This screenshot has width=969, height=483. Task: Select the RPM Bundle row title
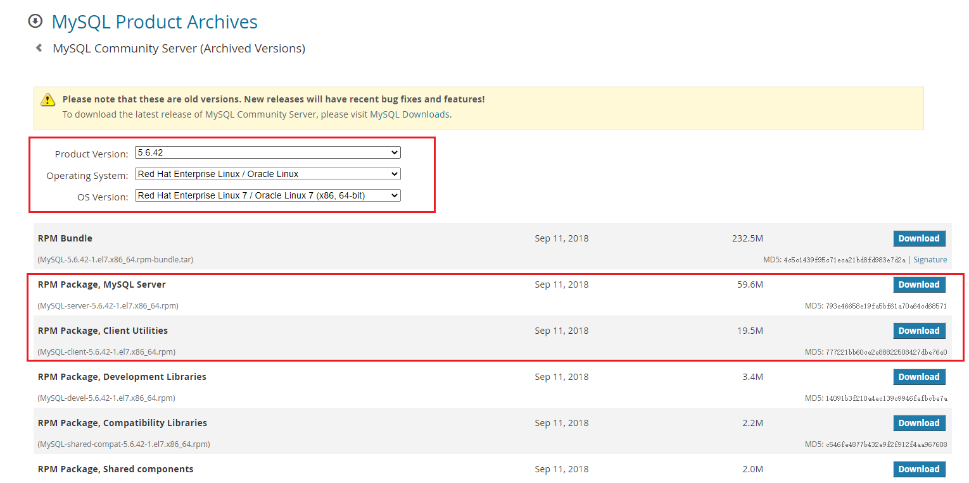pos(65,238)
